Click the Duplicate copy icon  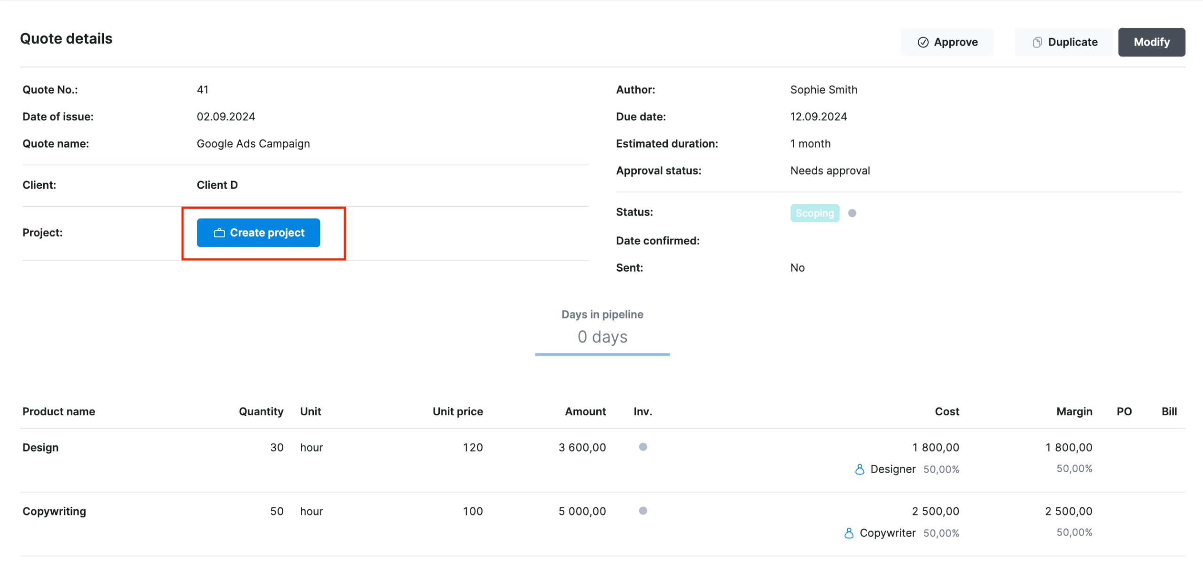(x=1037, y=42)
